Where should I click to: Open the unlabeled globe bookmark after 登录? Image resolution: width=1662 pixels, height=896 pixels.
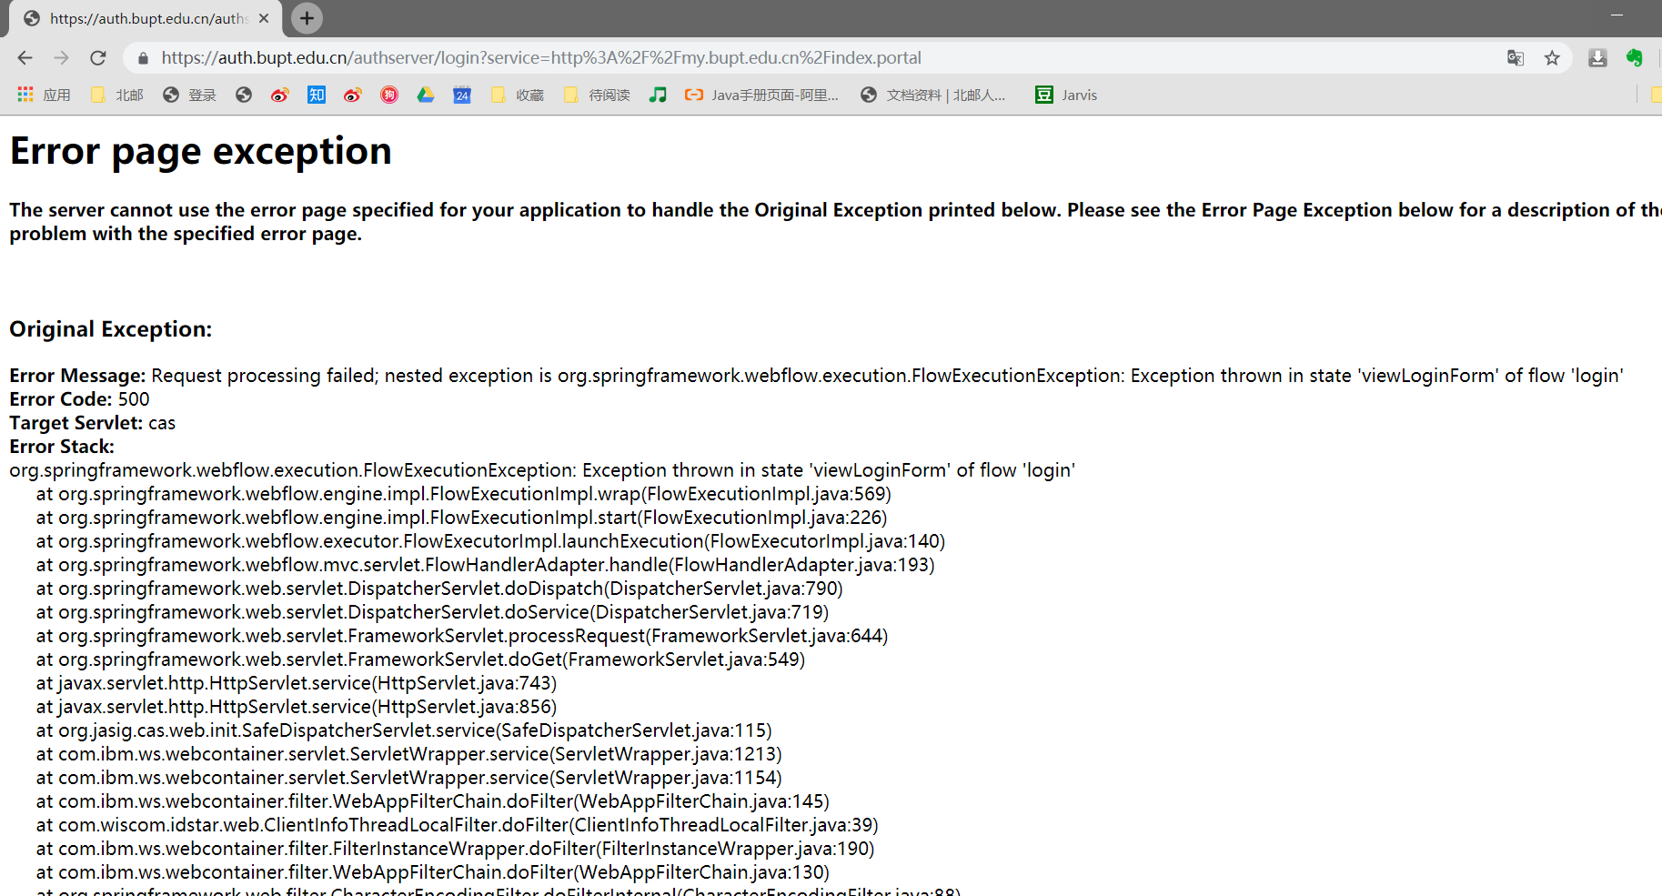pos(243,95)
